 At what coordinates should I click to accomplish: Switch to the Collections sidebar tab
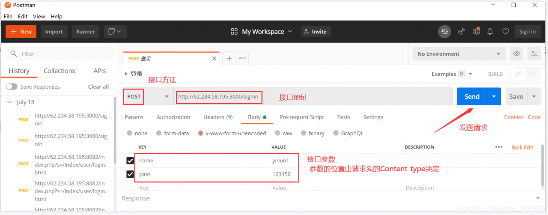pyautogui.click(x=59, y=71)
